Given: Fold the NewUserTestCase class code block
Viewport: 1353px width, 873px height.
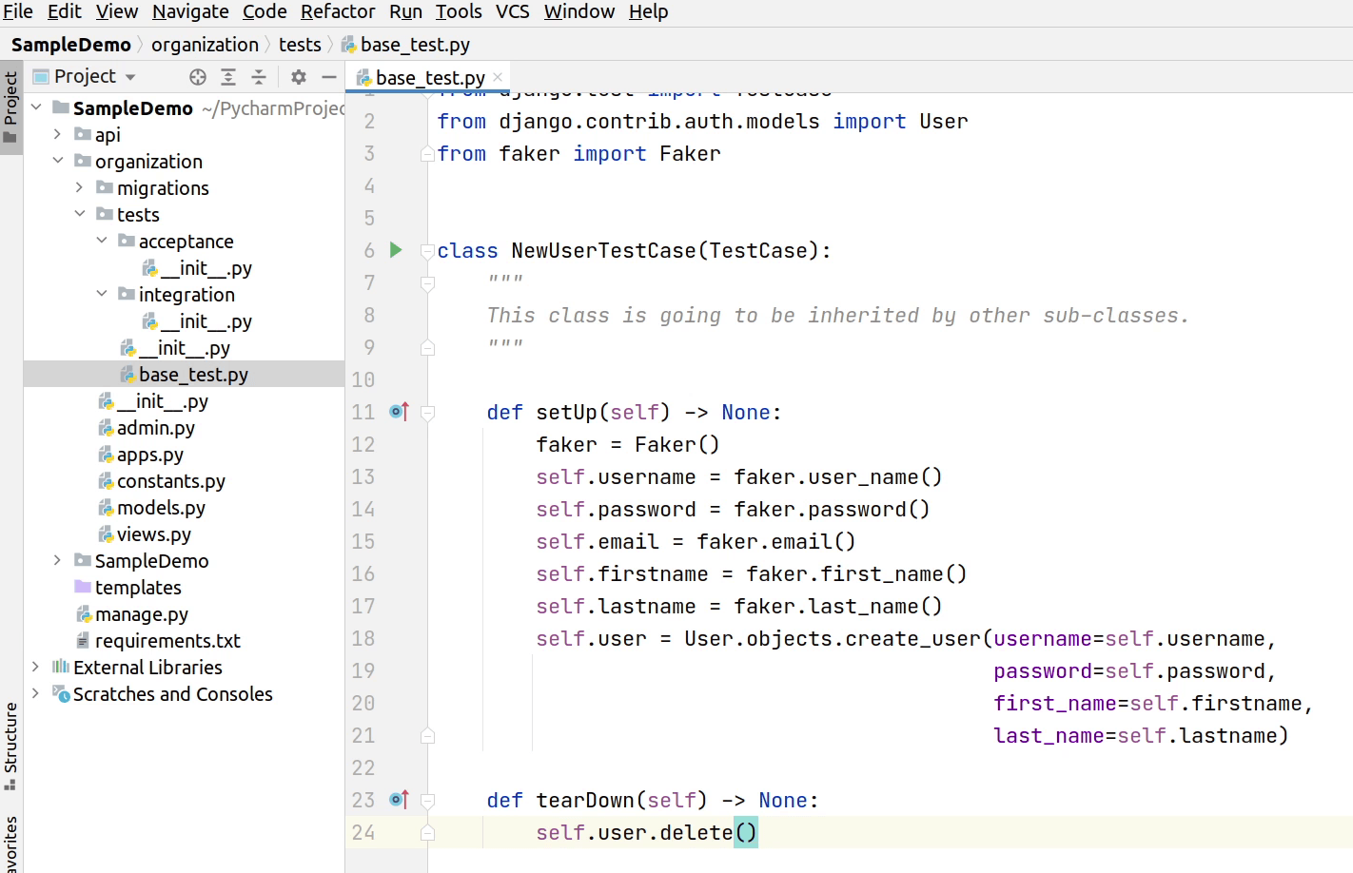Looking at the screenshot, I should pos(428,252).
